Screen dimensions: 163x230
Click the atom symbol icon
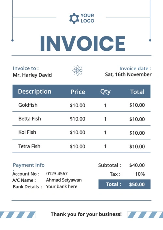coord(78,71)
